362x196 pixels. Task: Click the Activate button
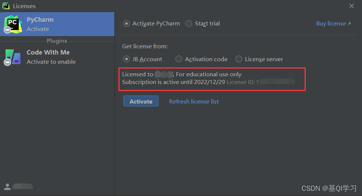[141, 101]
